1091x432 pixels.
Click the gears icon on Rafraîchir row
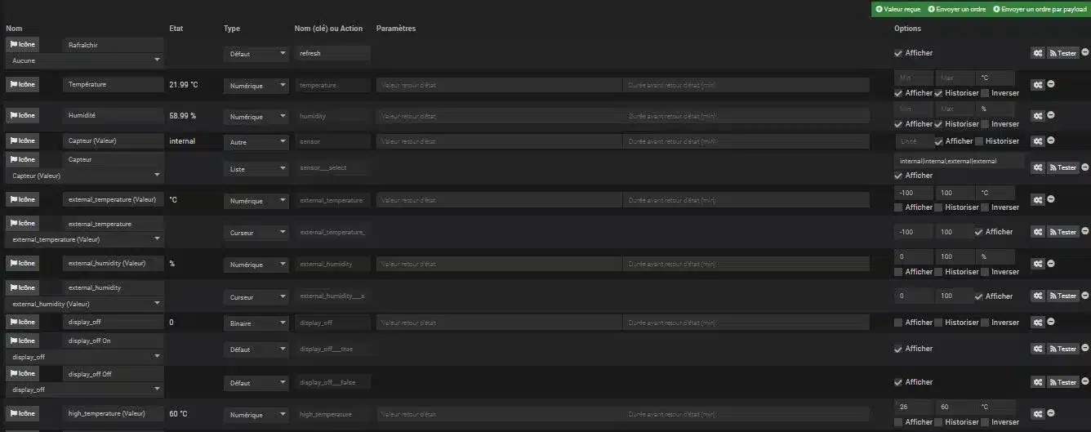(1037, 52)
